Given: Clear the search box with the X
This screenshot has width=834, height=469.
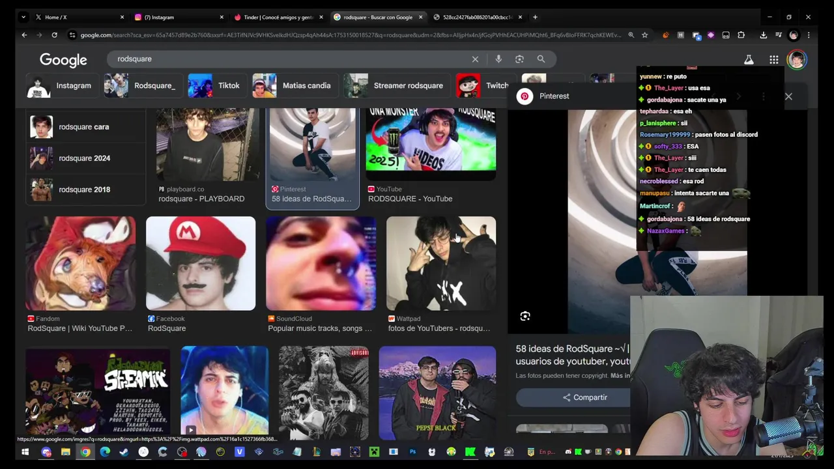Looking at the screenshot, I should click(475, 59).
